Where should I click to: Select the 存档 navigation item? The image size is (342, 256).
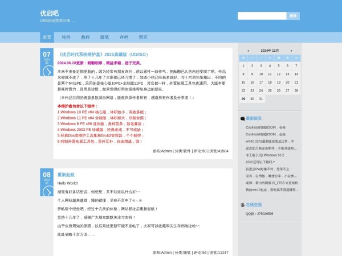pyautogui.click(x=124, y=37)
